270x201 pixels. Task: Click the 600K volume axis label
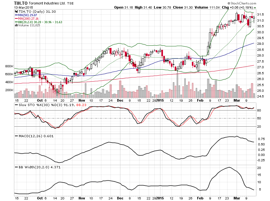[9, 74]
